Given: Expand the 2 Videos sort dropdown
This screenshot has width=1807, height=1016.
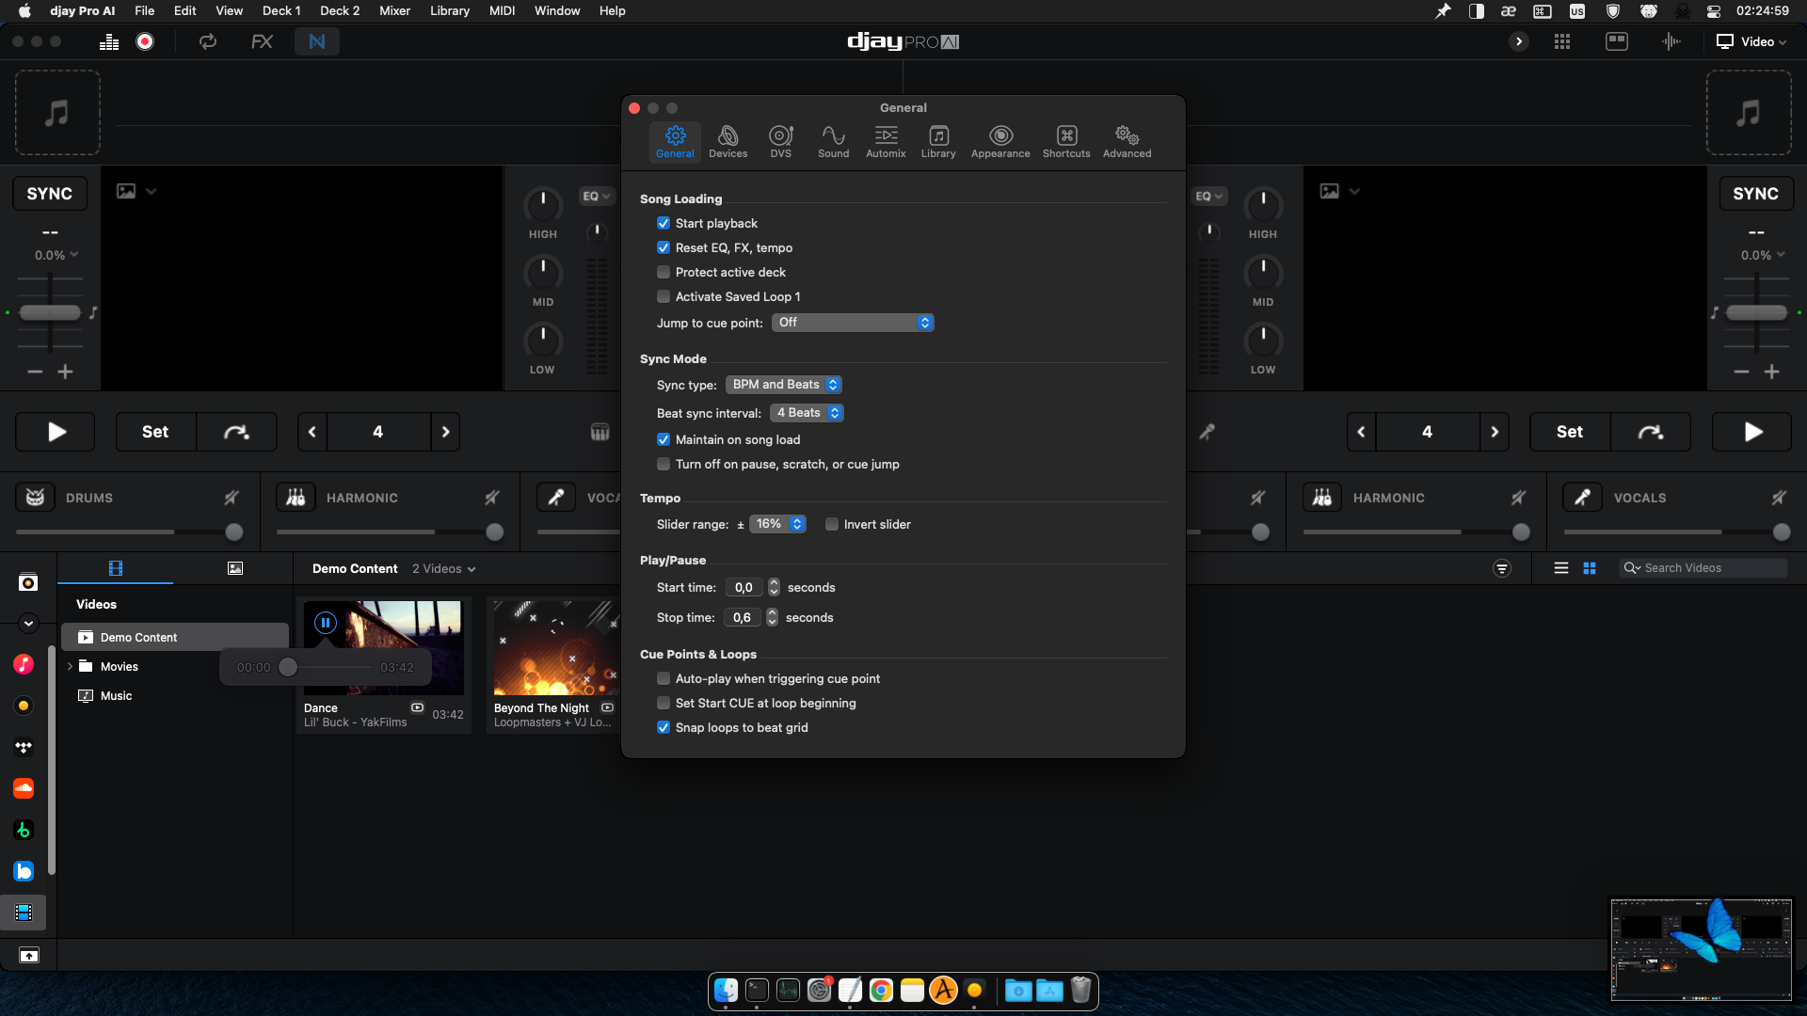Looking at the screenshot, I should tap(444, 568).
